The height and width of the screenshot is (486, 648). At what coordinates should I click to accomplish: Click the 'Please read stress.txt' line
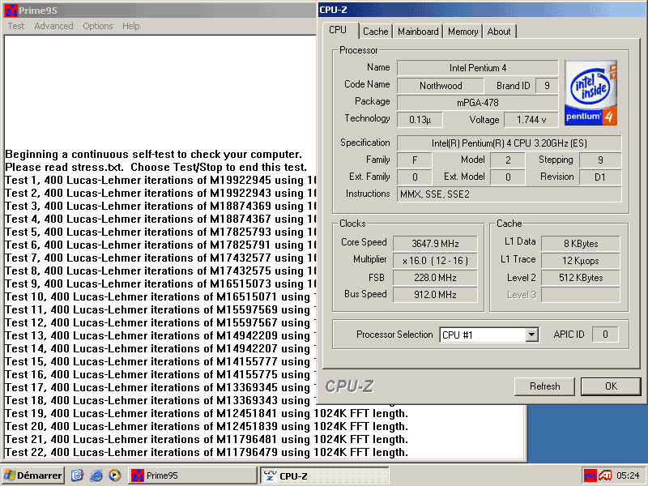[x=156, y=168]
